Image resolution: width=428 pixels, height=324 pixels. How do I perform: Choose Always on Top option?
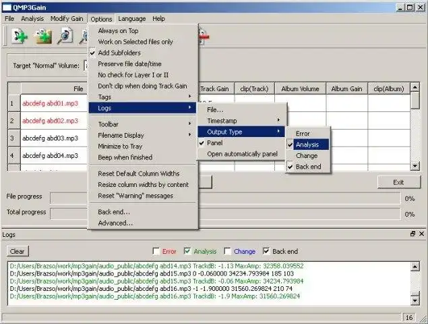[x=142, y=31]
